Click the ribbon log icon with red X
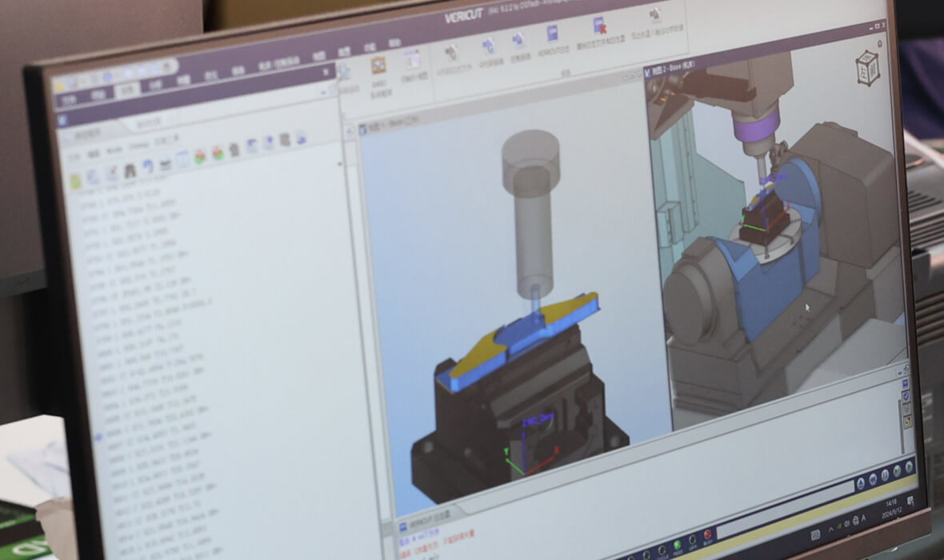The height and width of the screenshot is (560, 944). click(600, 26)
